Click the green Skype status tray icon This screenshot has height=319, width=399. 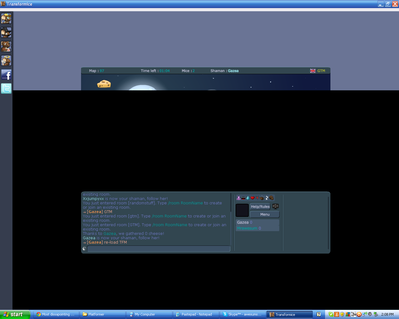pos(331,314)
